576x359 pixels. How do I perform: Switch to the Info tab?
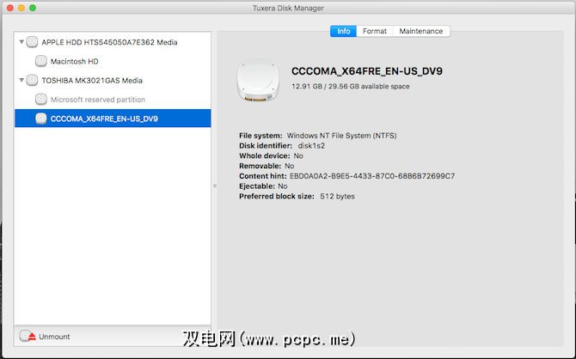(343, 31)
